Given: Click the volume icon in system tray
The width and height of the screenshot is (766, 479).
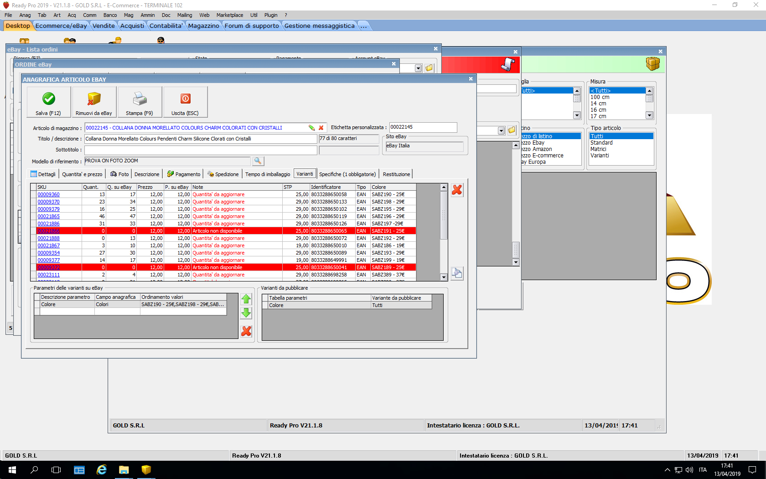Looking at the screenshot, I should click(x=689, y=470).
